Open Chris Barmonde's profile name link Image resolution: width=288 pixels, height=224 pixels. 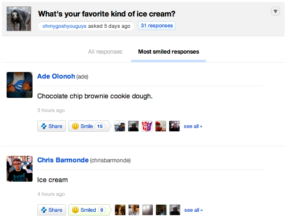coord(63,160)
